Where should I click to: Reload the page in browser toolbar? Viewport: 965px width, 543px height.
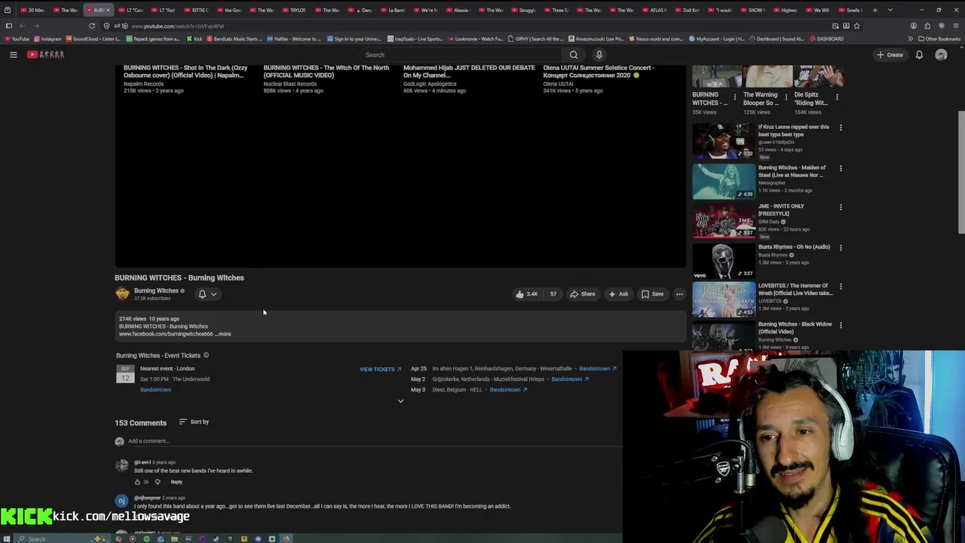click(x=92, y=26)
